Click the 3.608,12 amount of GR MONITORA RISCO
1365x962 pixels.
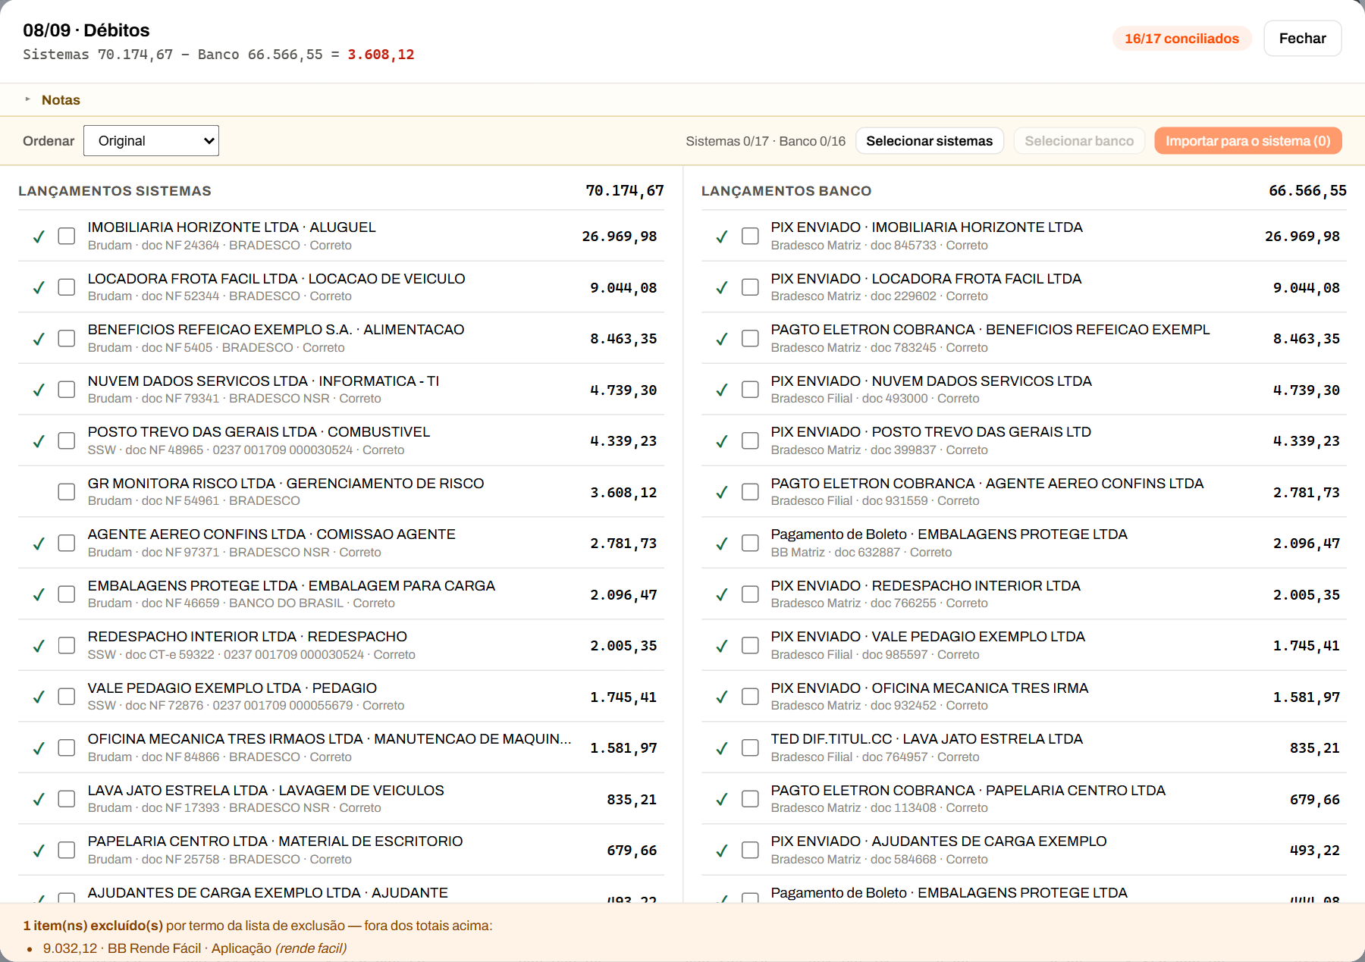click(x=623, y=493)
